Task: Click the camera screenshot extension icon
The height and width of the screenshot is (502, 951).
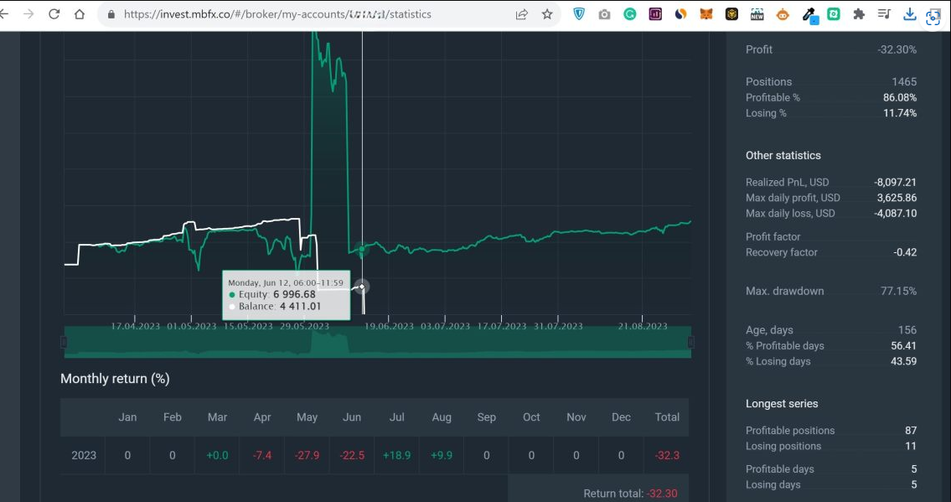Action: [x=605, y=14]
